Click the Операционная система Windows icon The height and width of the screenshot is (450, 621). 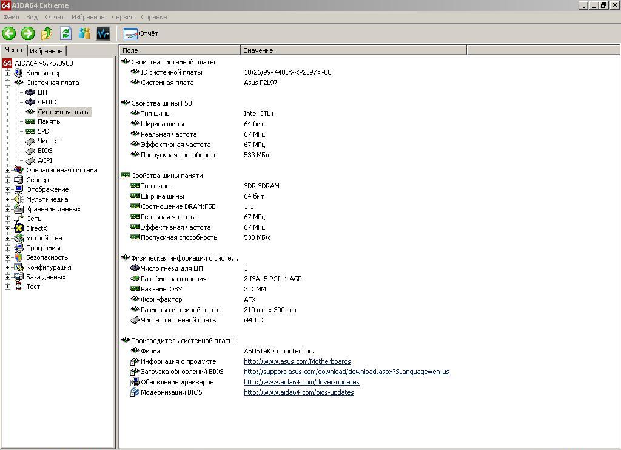(x=19, y=170)
